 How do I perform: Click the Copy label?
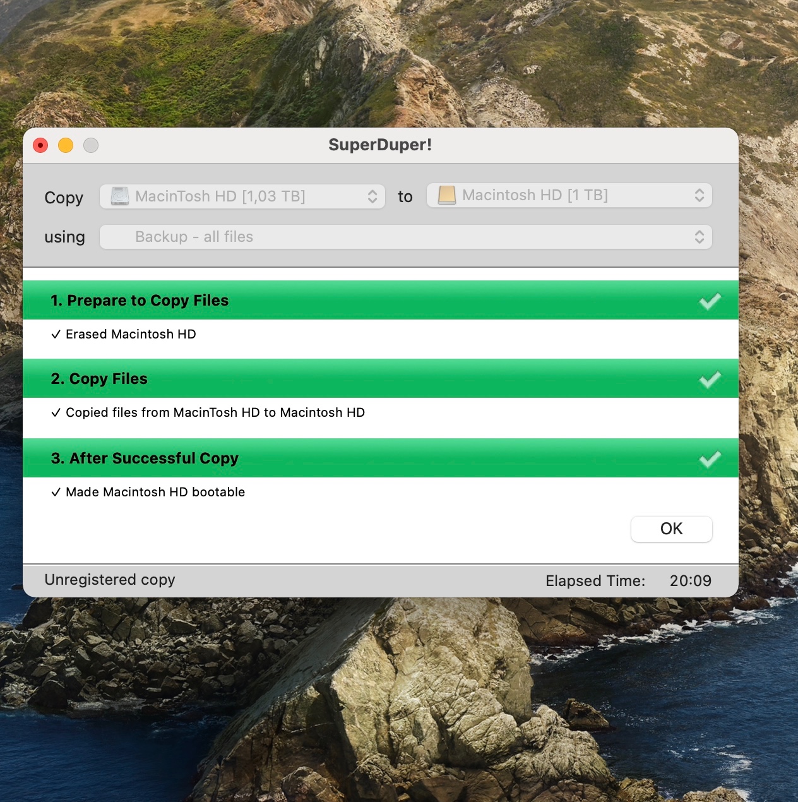coord(64,198)
